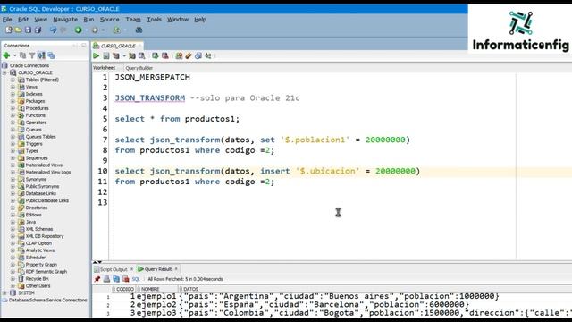
Task: Open the Team menu
Action: click(133, 20)
